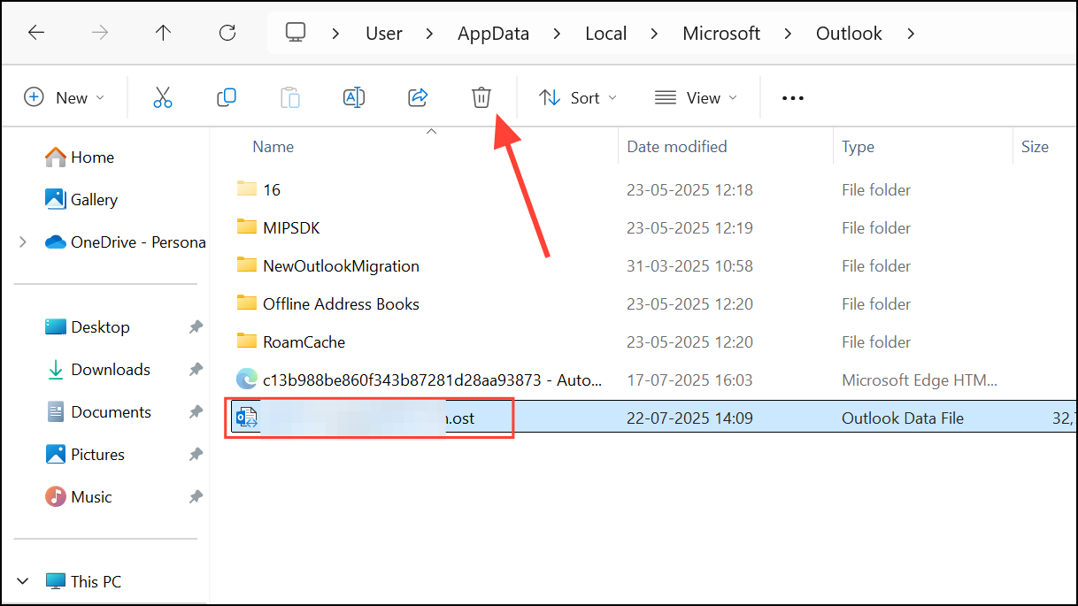Click the Refresh button
The width and height of the screenshot is (1078, 606).
pos(227,34)
